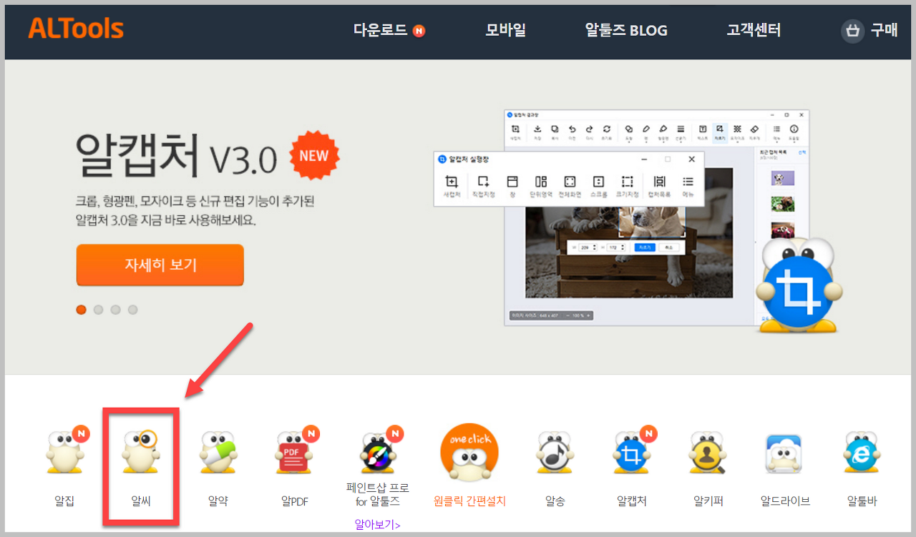The width and height of the screenshot is (916, 537).
Task: Click the 알씨 product icon
Action: pyautogui.click(x=140, y=451)
